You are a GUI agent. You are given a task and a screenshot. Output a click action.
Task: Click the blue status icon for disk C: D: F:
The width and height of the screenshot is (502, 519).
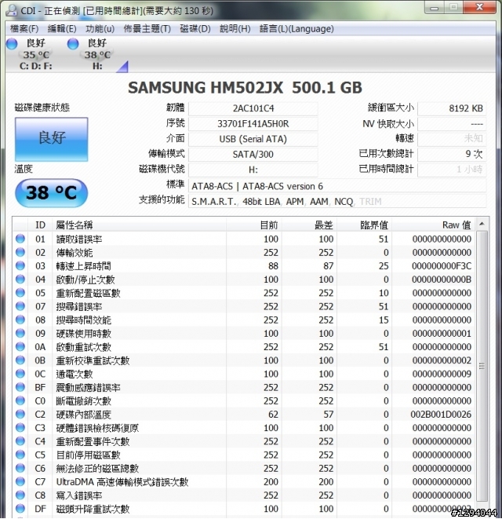click(x=12, y=44)
